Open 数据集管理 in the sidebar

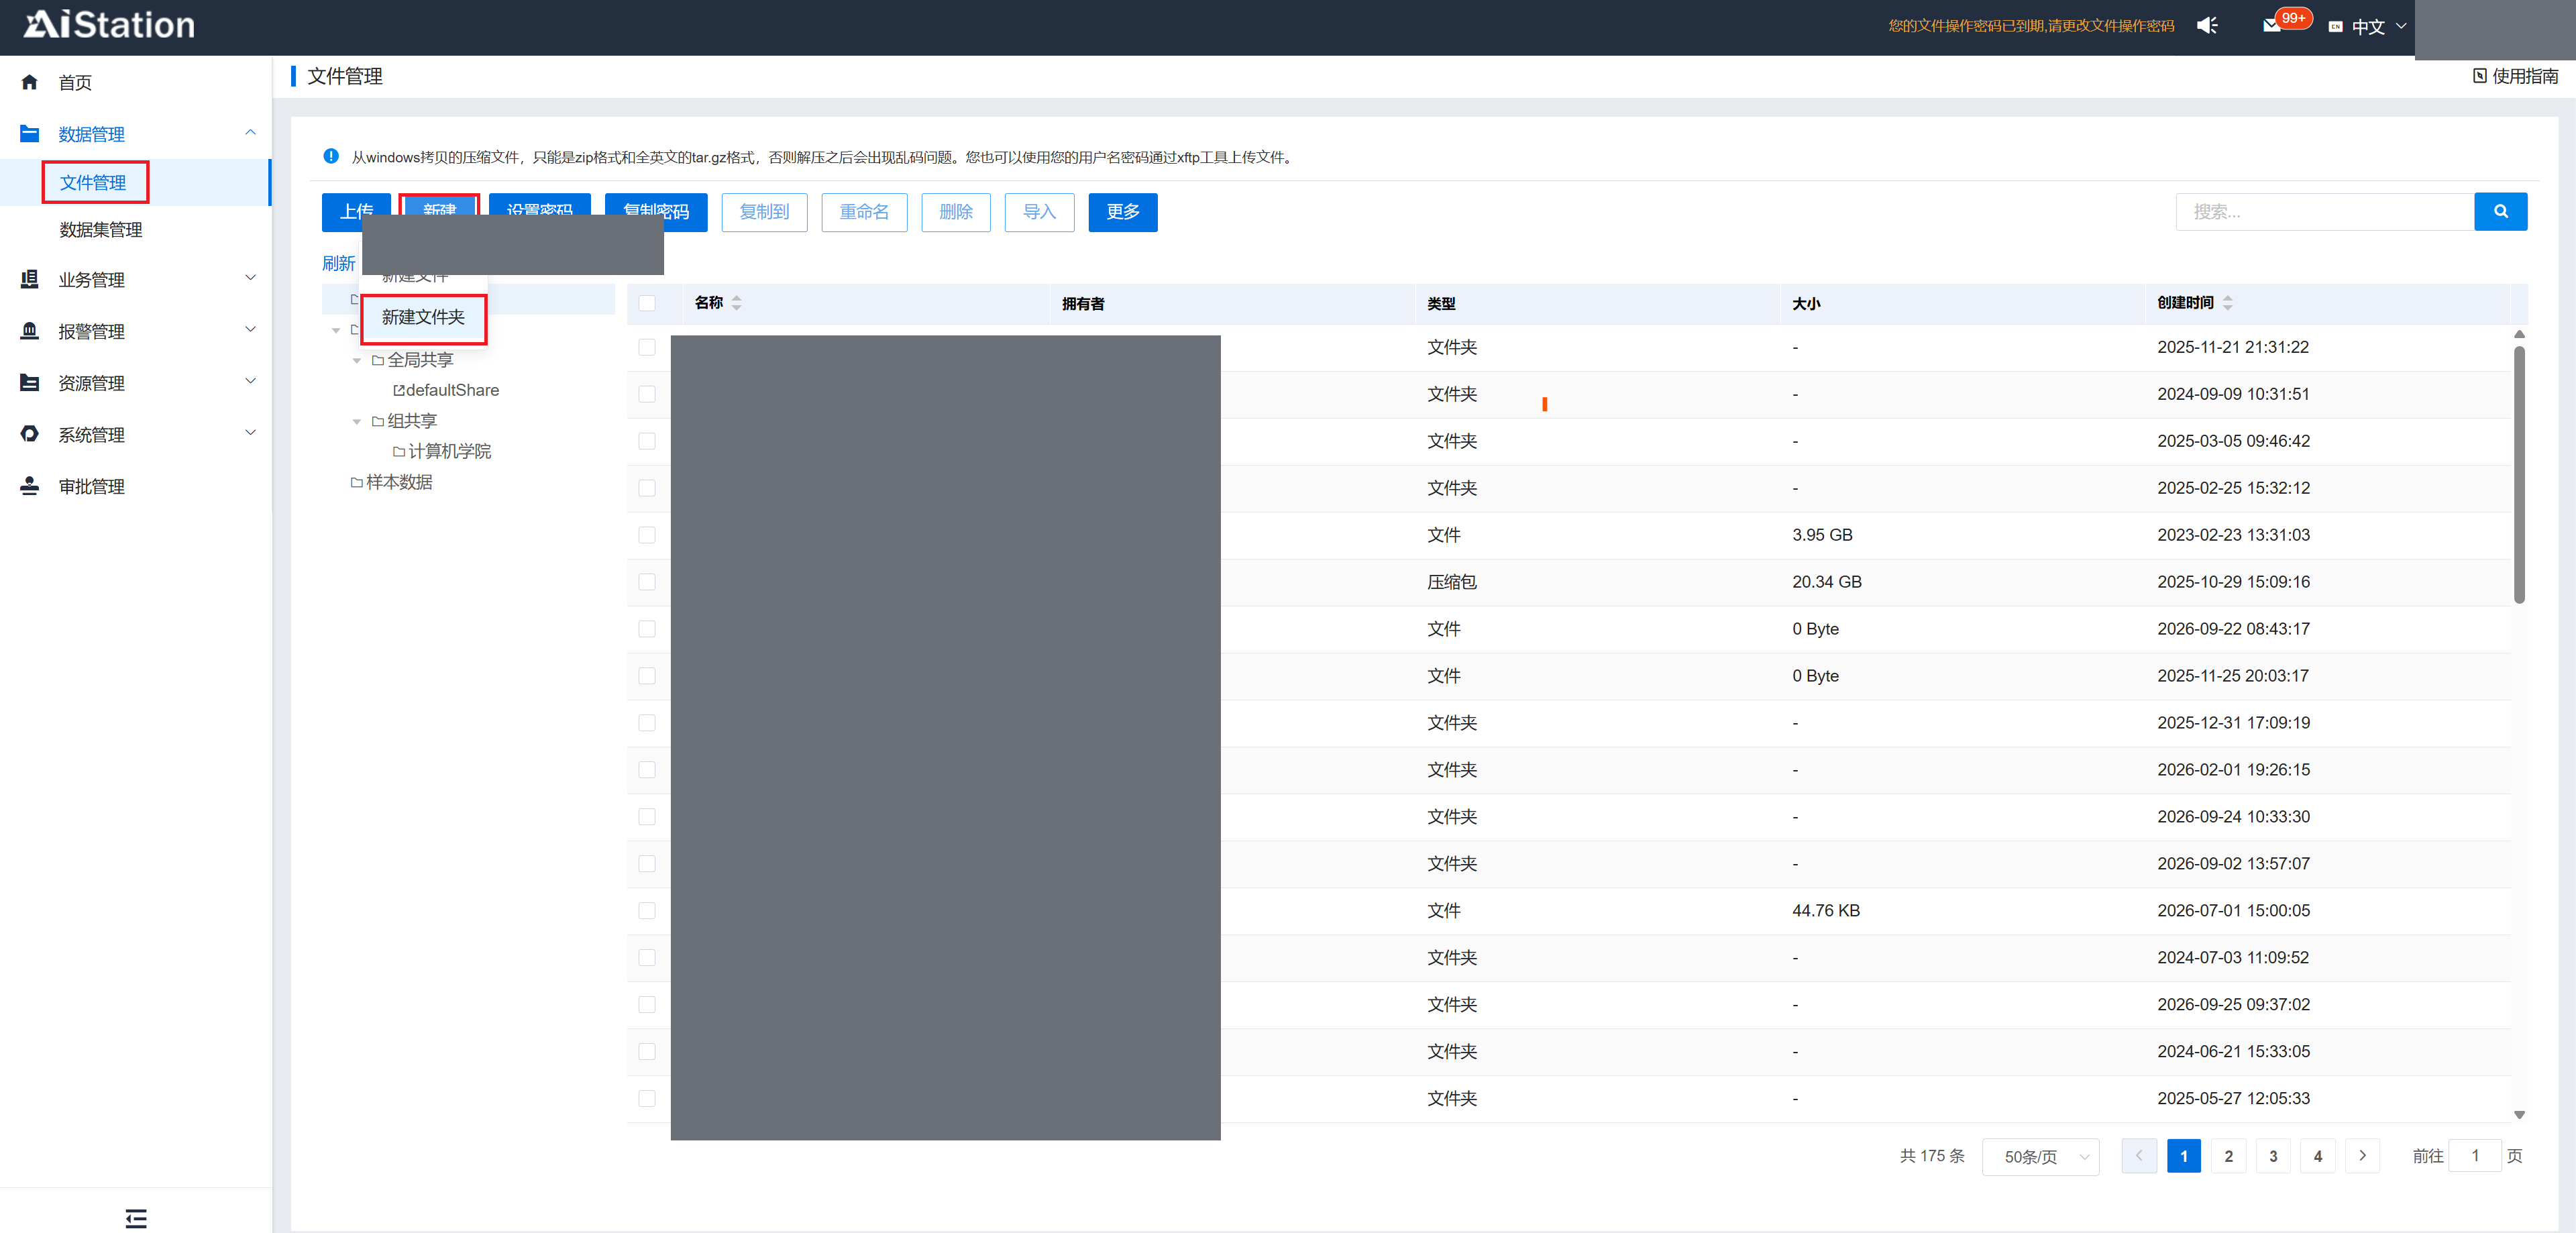pos(100,230)
